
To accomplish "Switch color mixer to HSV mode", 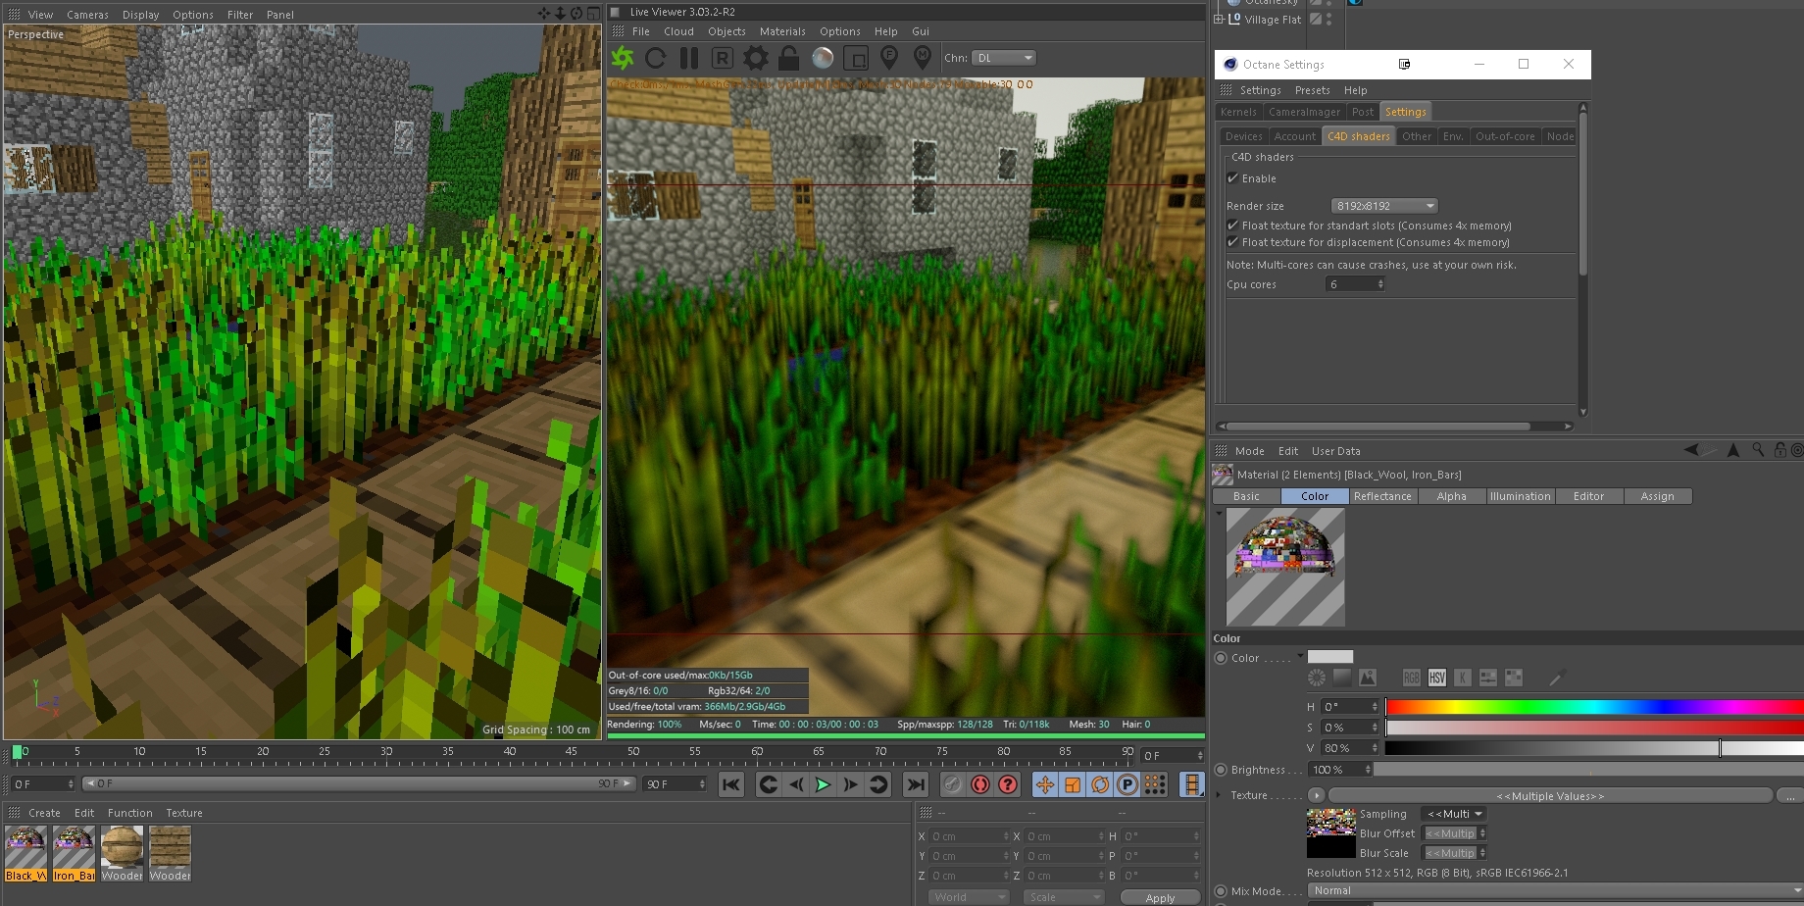I will (1436, 678).
